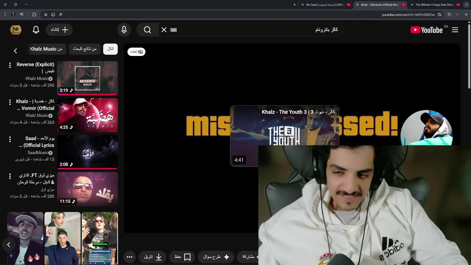
Task: Bookmark this page with star icon
Action: pyautogui.click(x=46, y=14)
